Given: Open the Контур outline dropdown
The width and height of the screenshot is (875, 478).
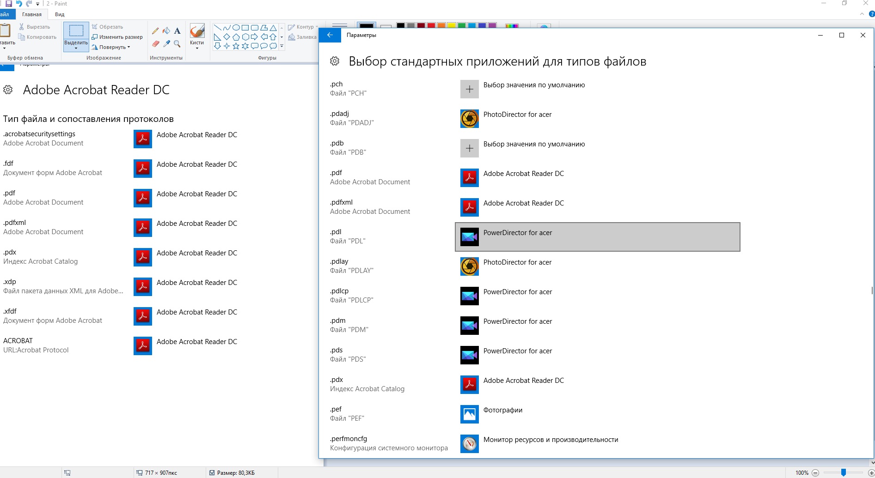Looking at the screenshot, I should (302, 27).
